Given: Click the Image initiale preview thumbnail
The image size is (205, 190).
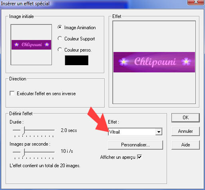Looking at the screenshot, I should (31, 45).
